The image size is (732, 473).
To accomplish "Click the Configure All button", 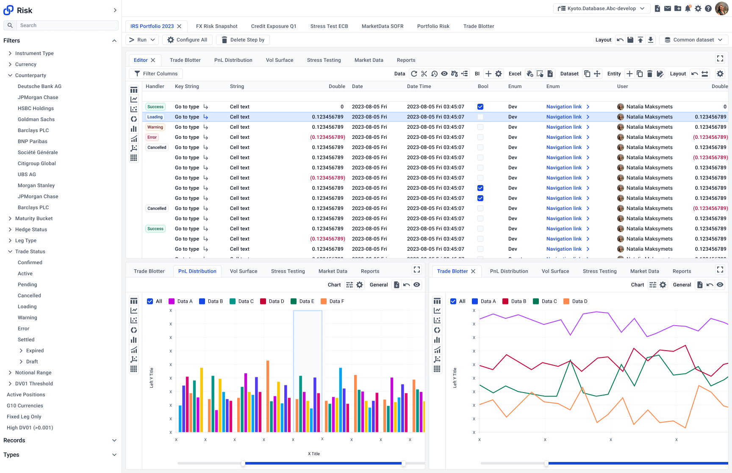I will 187,40.
